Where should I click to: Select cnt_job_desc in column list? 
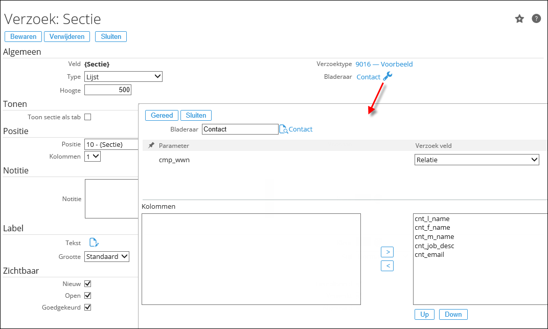pyautogui.click(x=434, y=246)
